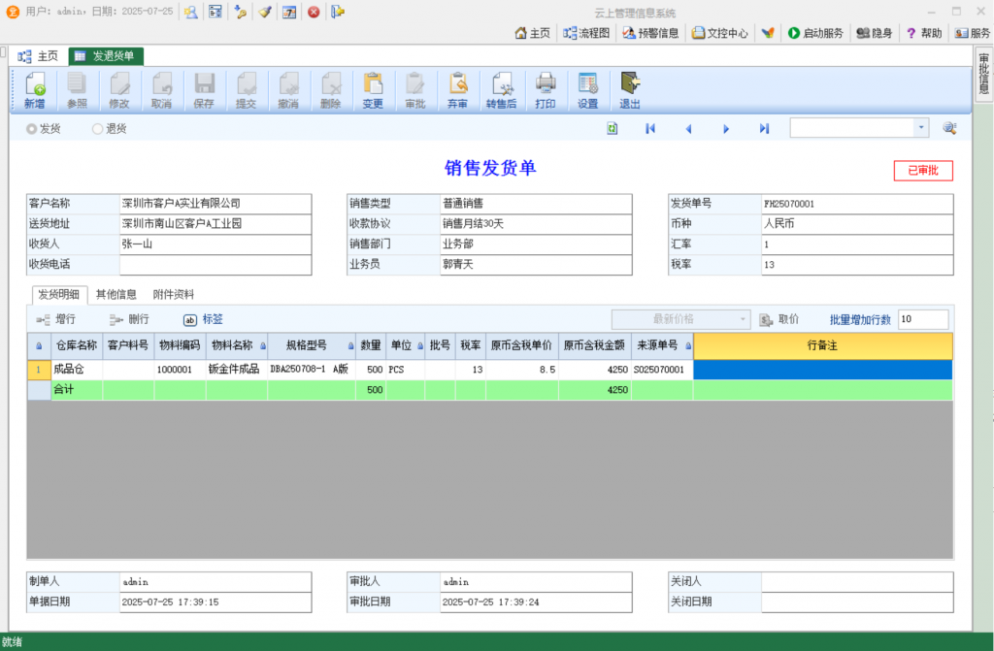The width and height of the screenshot is (994, 651).
Task: Click the 已审批 status stamp
Action: click(x=923, y=171)
